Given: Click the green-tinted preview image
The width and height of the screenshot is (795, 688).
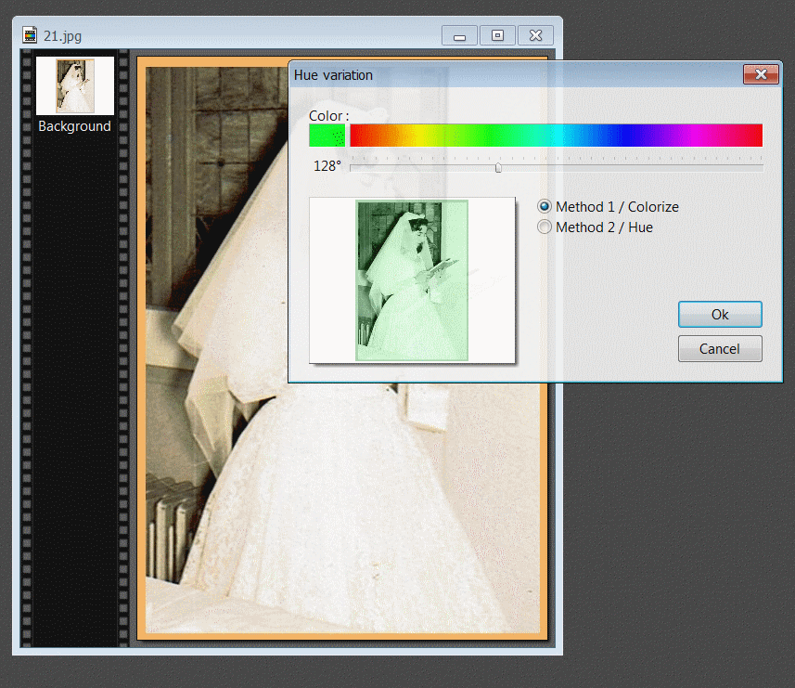Looking at the screenshot, I should [x=412, y=279].
